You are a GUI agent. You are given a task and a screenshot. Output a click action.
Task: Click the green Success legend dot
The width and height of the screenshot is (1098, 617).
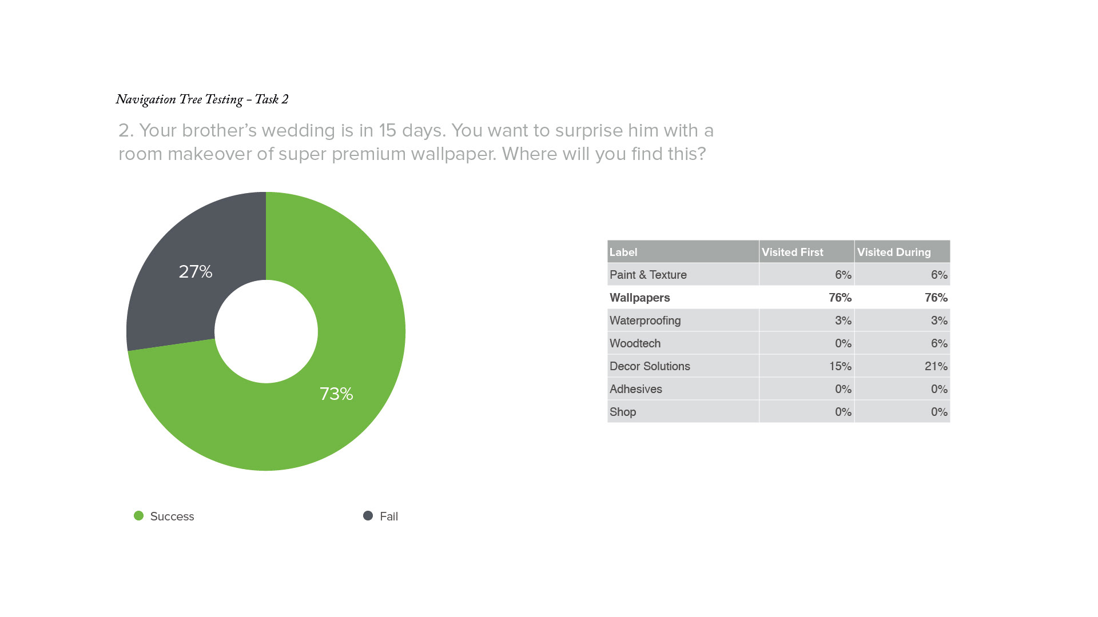click(138, 516)
